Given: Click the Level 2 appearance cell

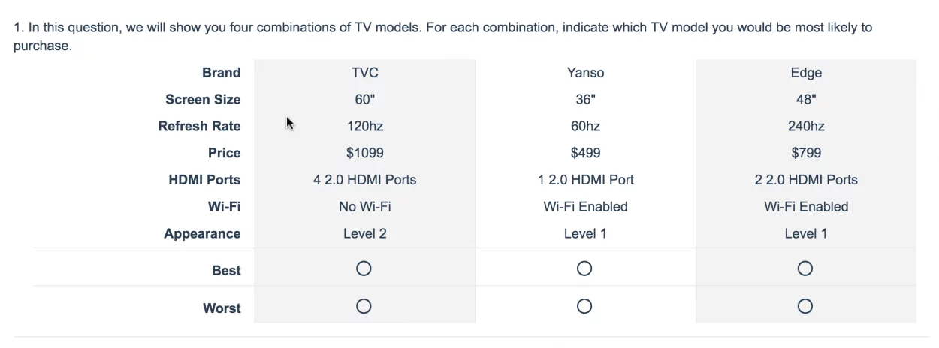Looking at the screenshot, I should pos(364,234).
